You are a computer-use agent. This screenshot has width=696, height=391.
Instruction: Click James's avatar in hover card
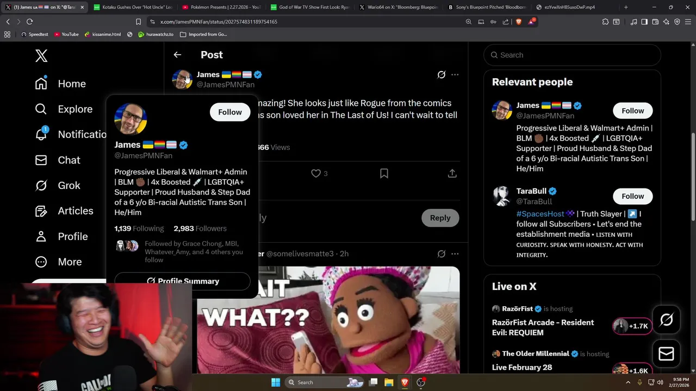(130, 119)
